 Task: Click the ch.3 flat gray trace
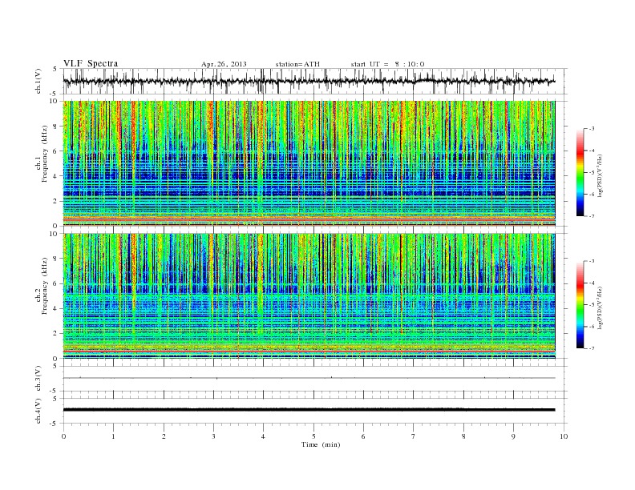[309, 378]
